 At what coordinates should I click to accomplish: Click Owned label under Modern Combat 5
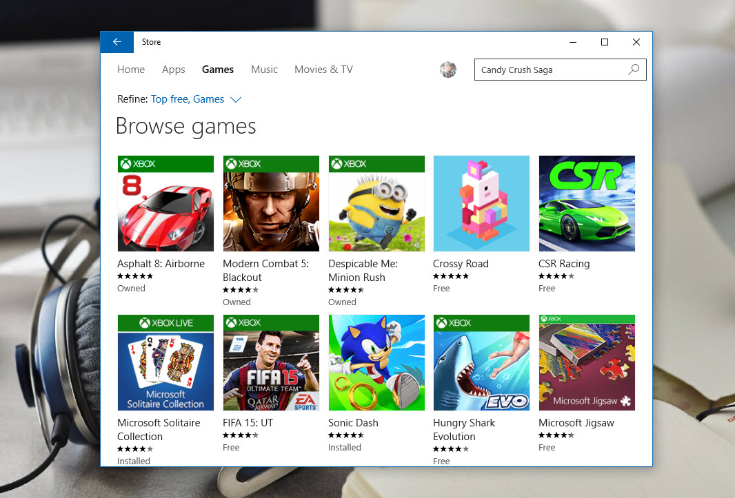coord(236,302)
